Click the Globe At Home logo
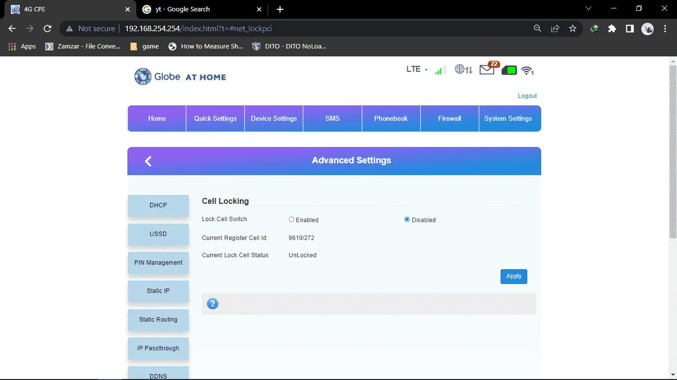The width and height of the screenshot is (677, 380). coord(180,77)
